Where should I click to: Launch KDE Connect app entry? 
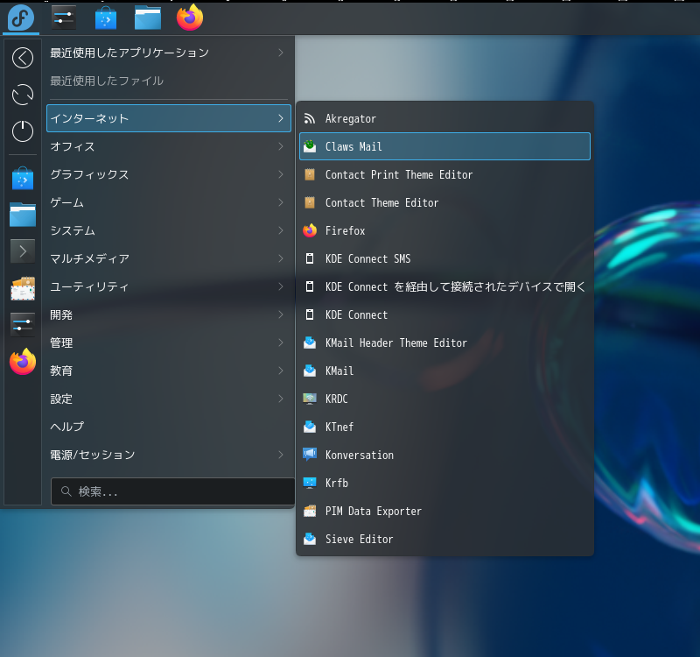pos(444,314)
